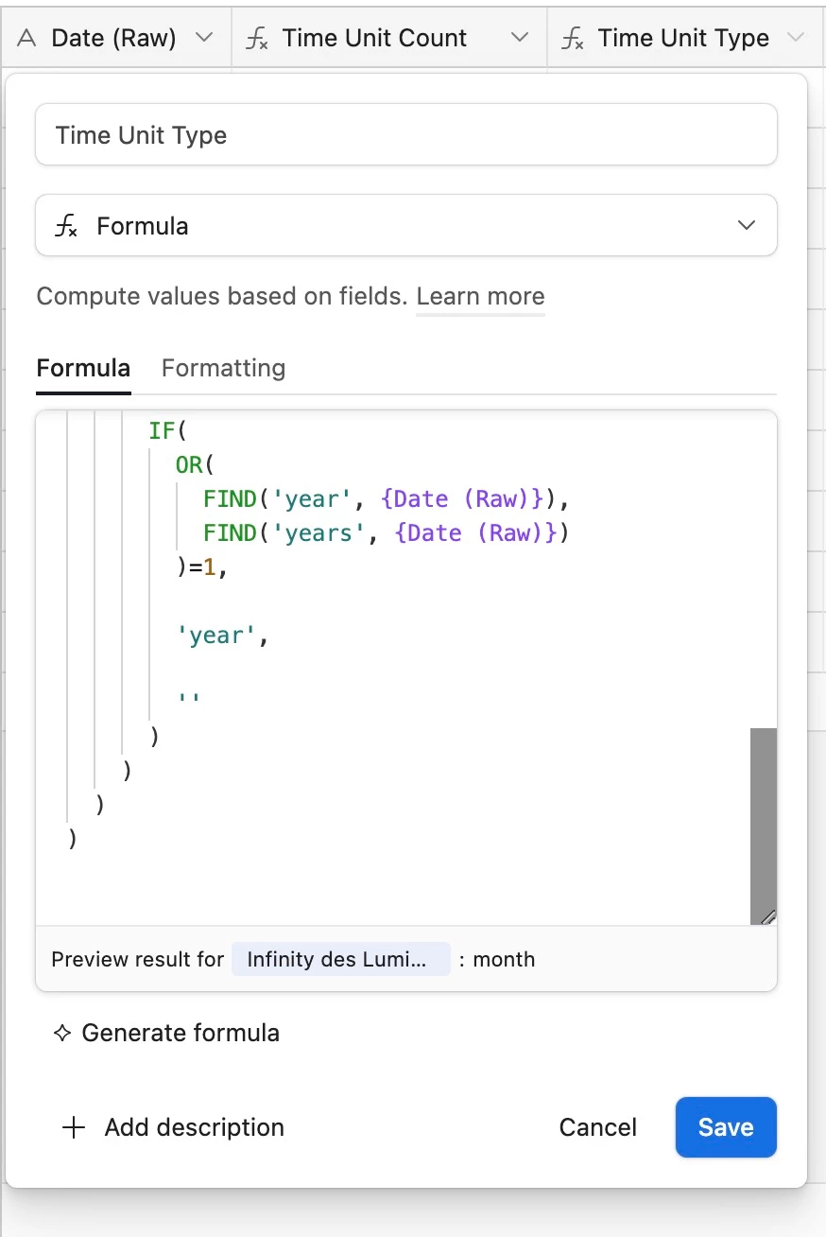The height and width of the screenshot is (1237, 826).
Task: Click the field name input Time Unit Type
Action: [x=406, y=135]
